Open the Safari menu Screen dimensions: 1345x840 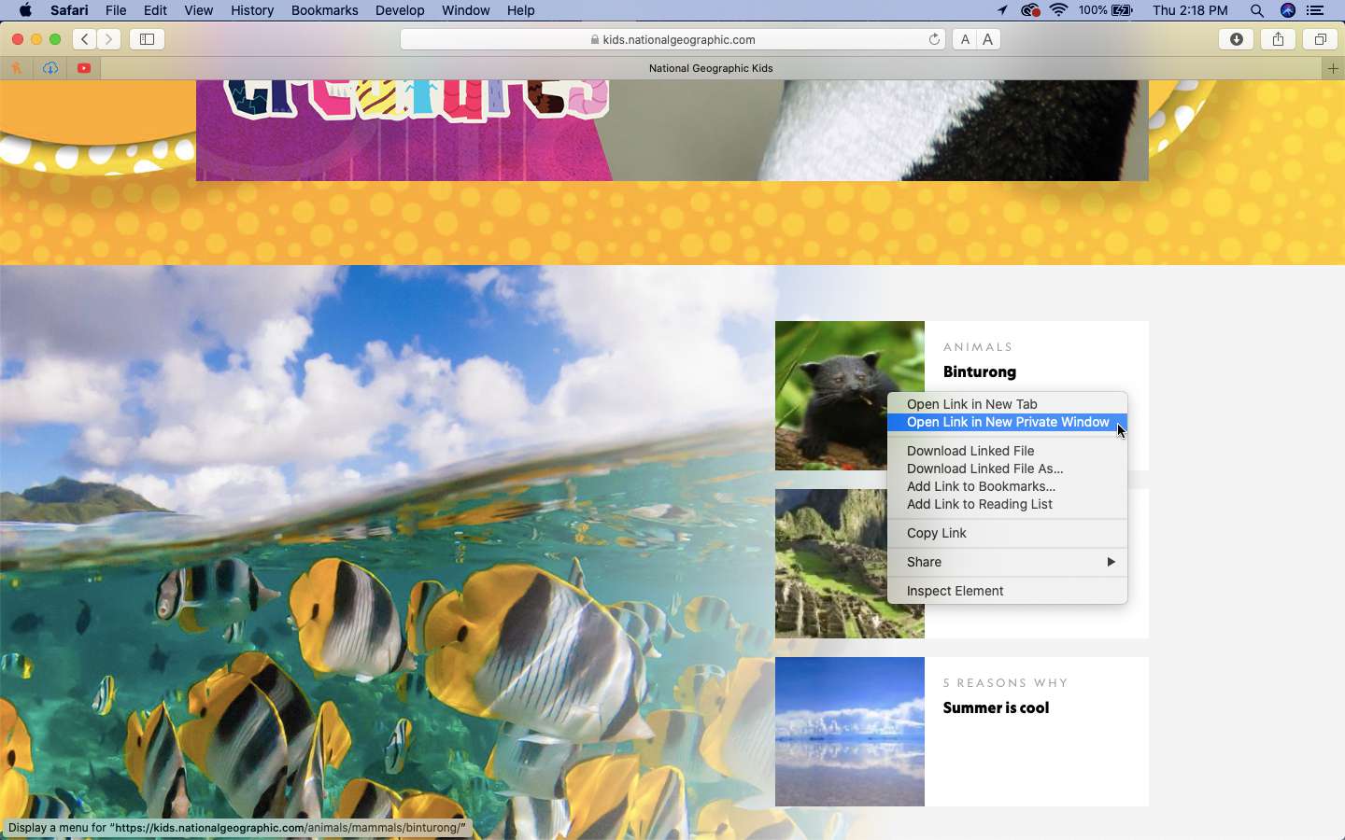(69, 10)
